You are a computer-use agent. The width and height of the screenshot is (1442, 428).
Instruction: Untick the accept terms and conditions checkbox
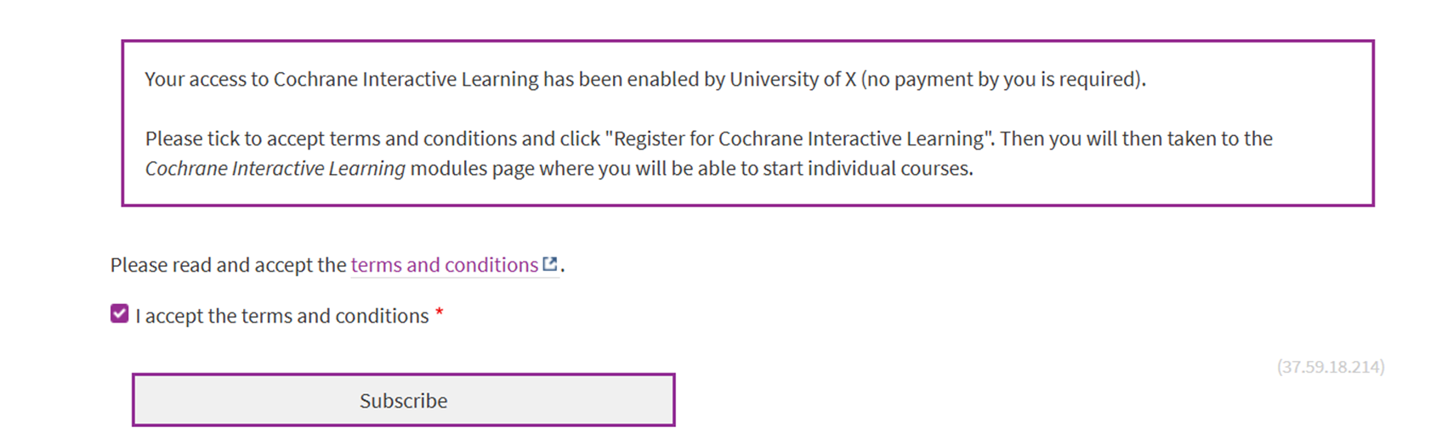point(120,314)
